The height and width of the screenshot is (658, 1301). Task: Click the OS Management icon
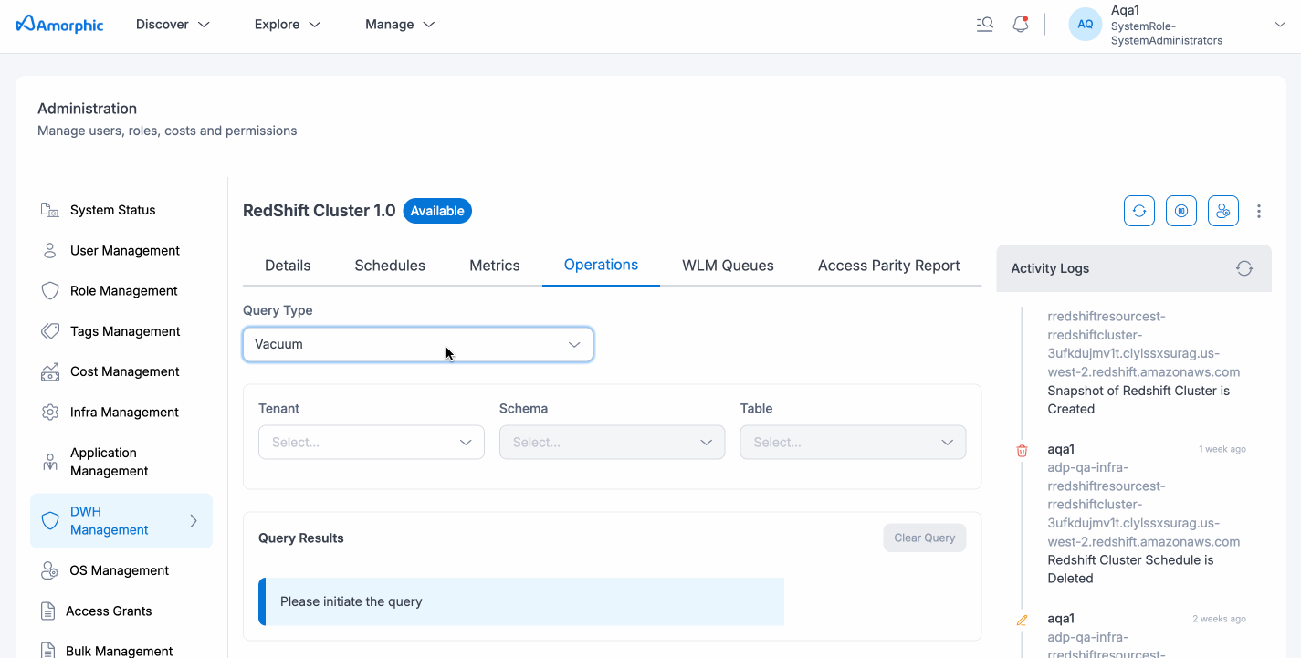(50, 570)
